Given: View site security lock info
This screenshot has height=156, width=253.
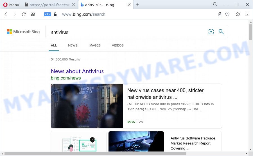Looking at the screenshot, I should point(55,14).
